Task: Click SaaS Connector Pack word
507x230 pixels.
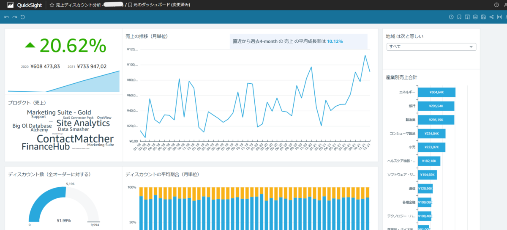Action: click(x=78, y=118)
